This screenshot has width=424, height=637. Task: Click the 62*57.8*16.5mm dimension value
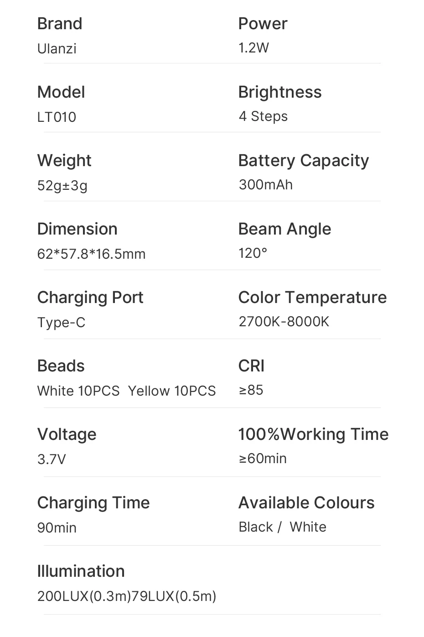(x=91, y=254)
